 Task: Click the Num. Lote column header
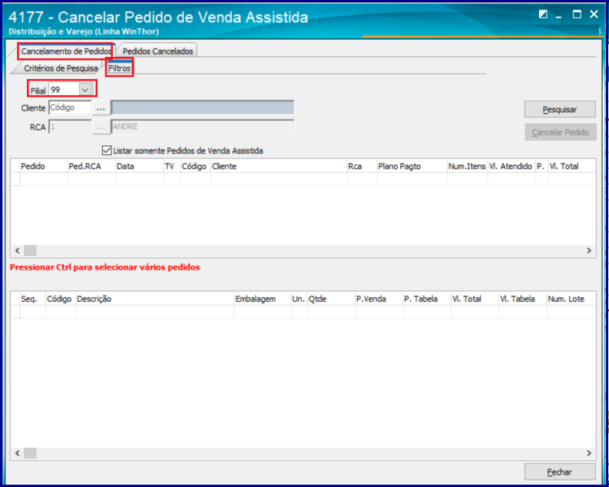(x=571, y=299)
